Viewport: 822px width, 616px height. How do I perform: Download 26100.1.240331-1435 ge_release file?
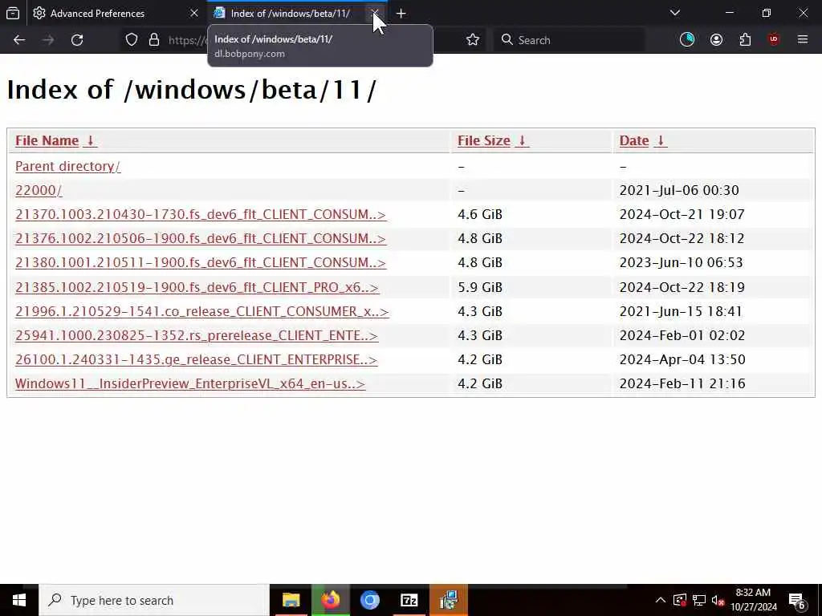click(x=196, y=359)
